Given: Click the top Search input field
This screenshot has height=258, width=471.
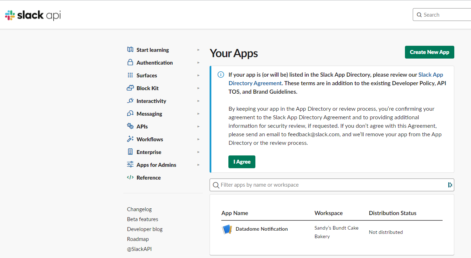Looking at the screenshot, I should (442, 15).
